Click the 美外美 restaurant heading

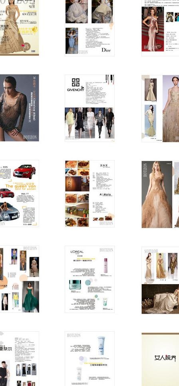[105, 165]
